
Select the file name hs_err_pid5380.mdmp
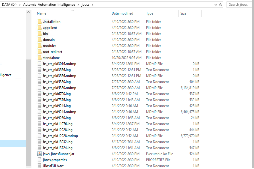(x=60, y=88)
